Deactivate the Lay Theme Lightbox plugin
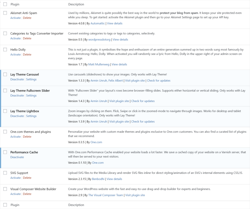This screenshot has width=250, height=209. [17, 116]
